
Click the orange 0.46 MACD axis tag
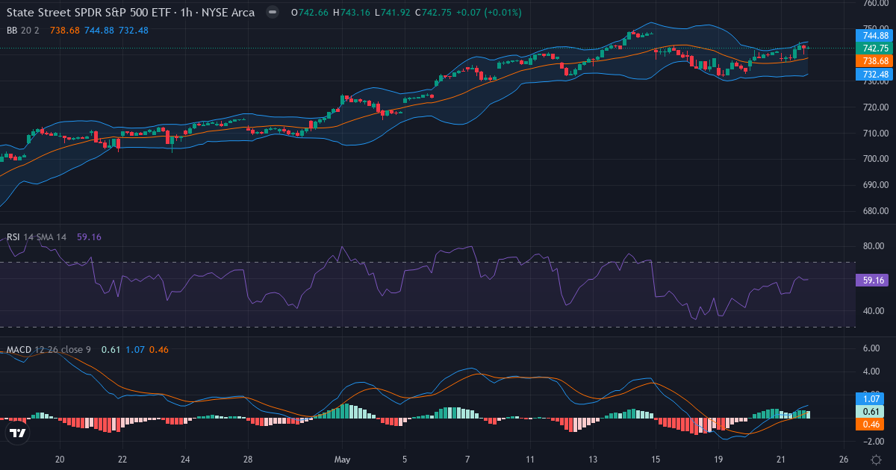pos(870,424)
